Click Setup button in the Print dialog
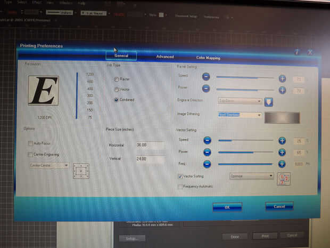Image resolution: width=330 pixels, height=248 pixels. click(x=132, y=238)
